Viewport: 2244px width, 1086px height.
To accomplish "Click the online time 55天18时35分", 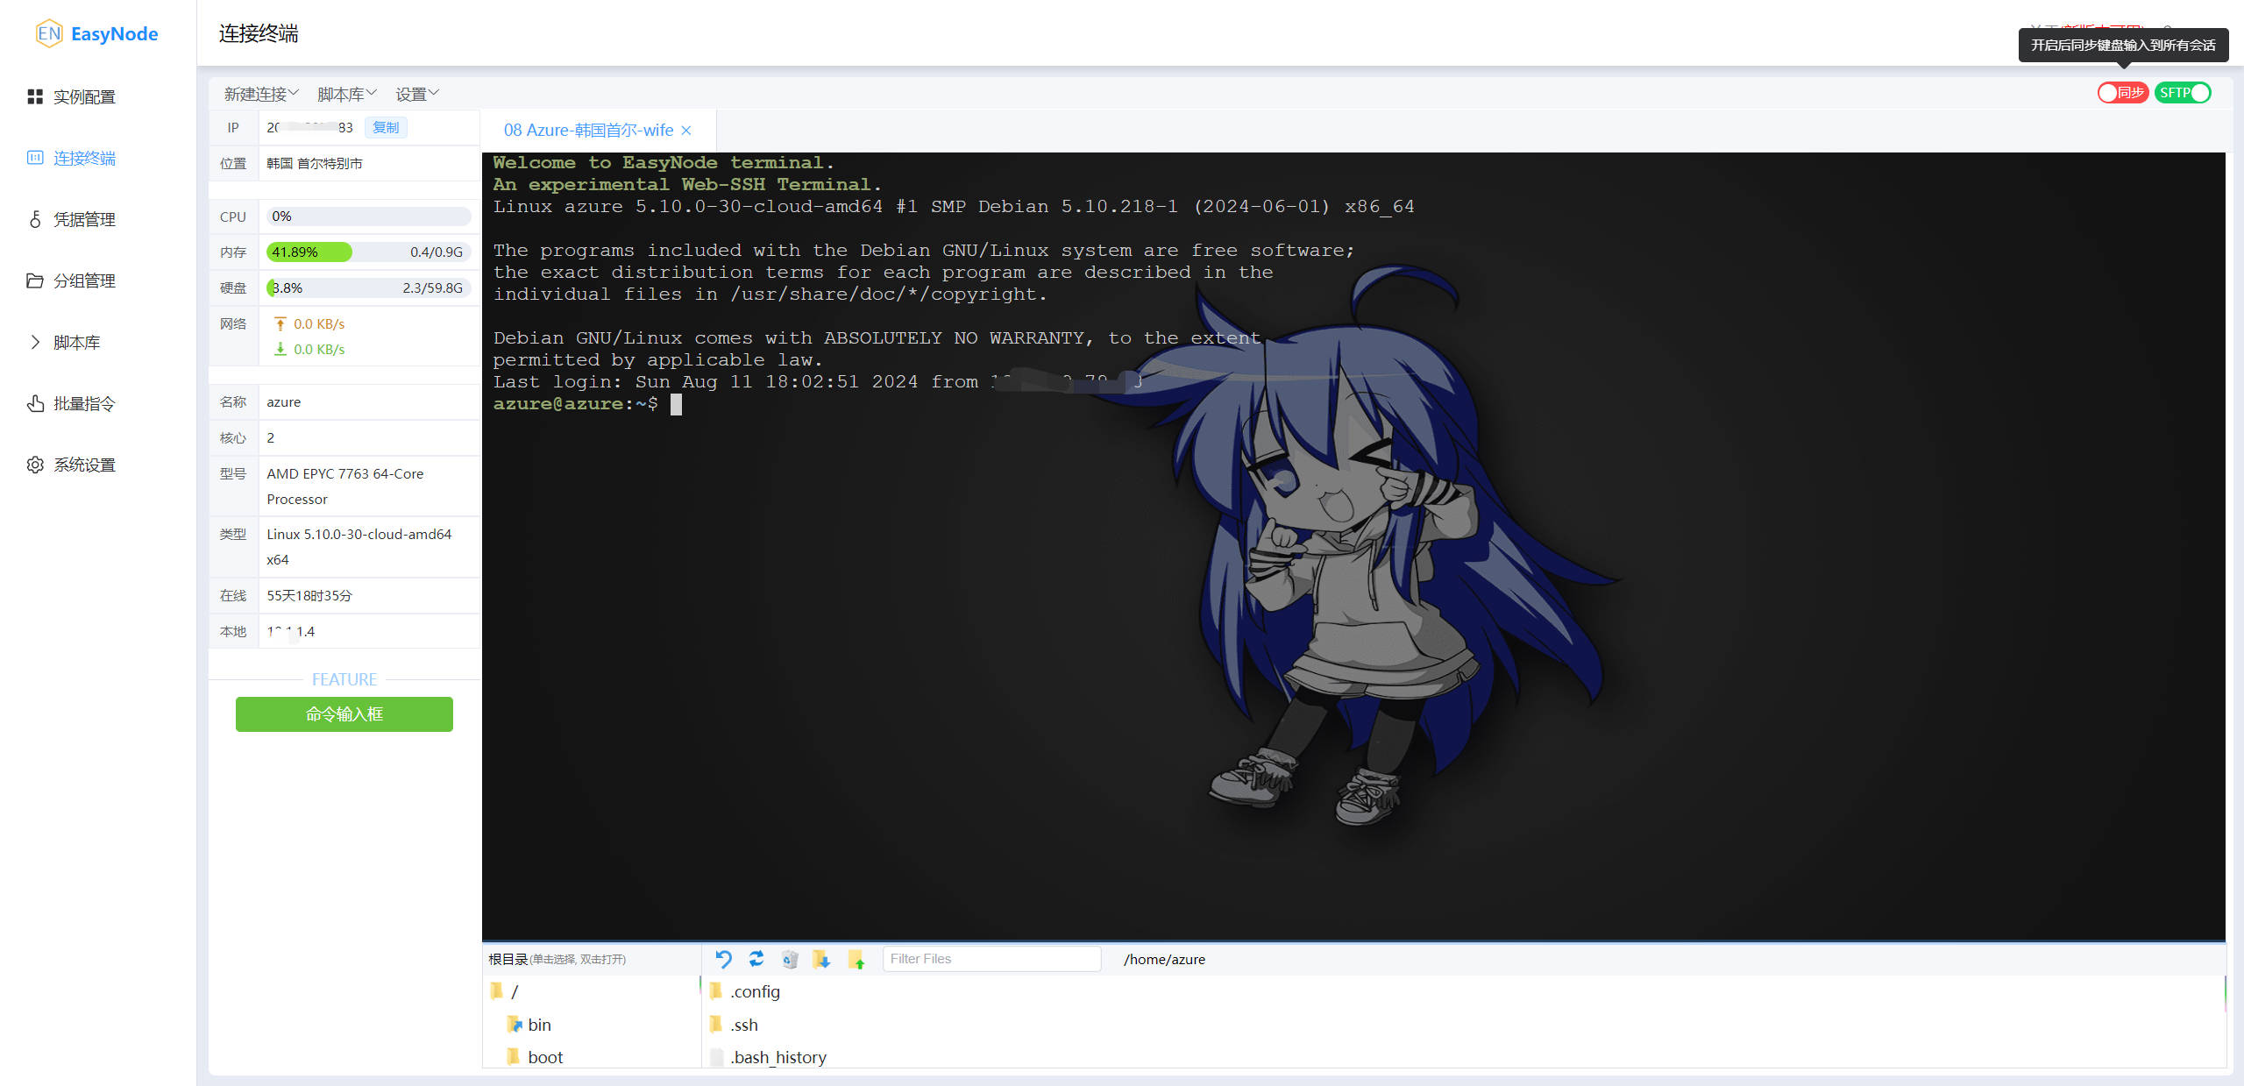I will click(x=309, y=596).
